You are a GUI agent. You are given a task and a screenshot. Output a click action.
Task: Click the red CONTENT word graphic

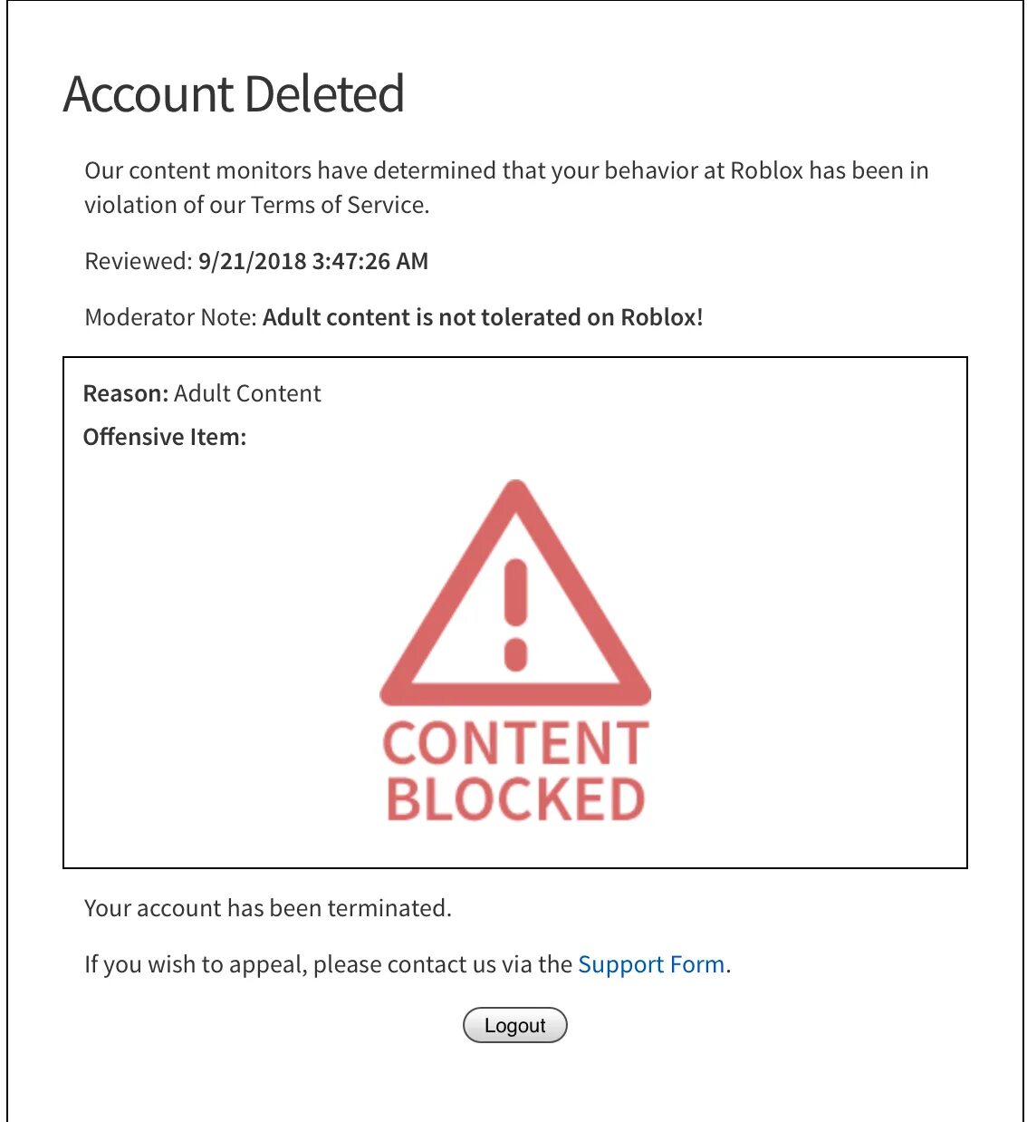[515, 743]
